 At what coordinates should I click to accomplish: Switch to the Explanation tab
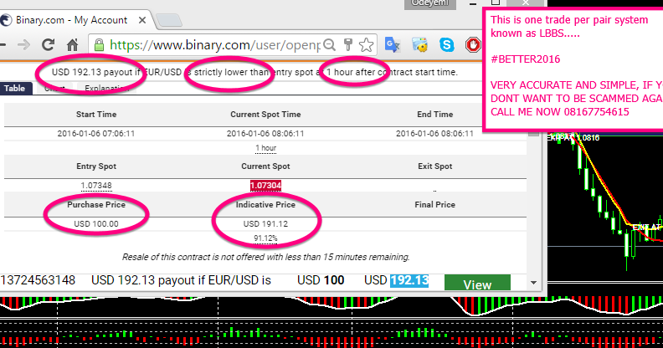tap(107, 89)
